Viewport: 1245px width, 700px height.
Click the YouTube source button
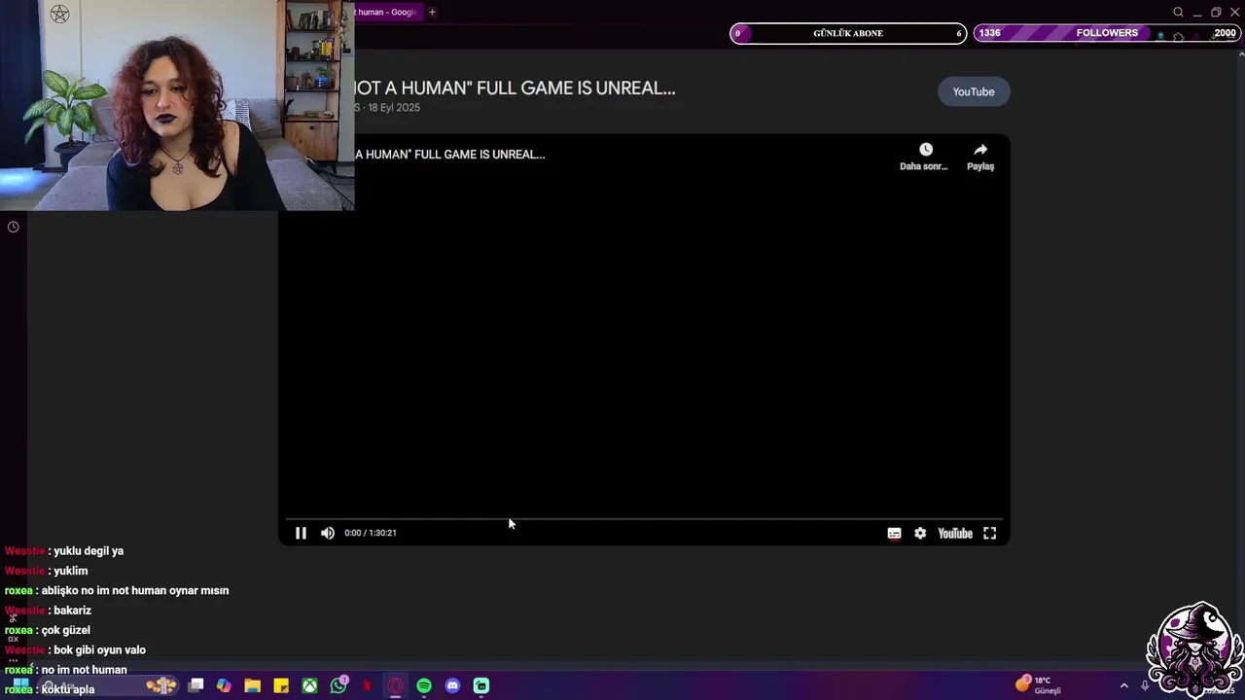pos(974,91)
